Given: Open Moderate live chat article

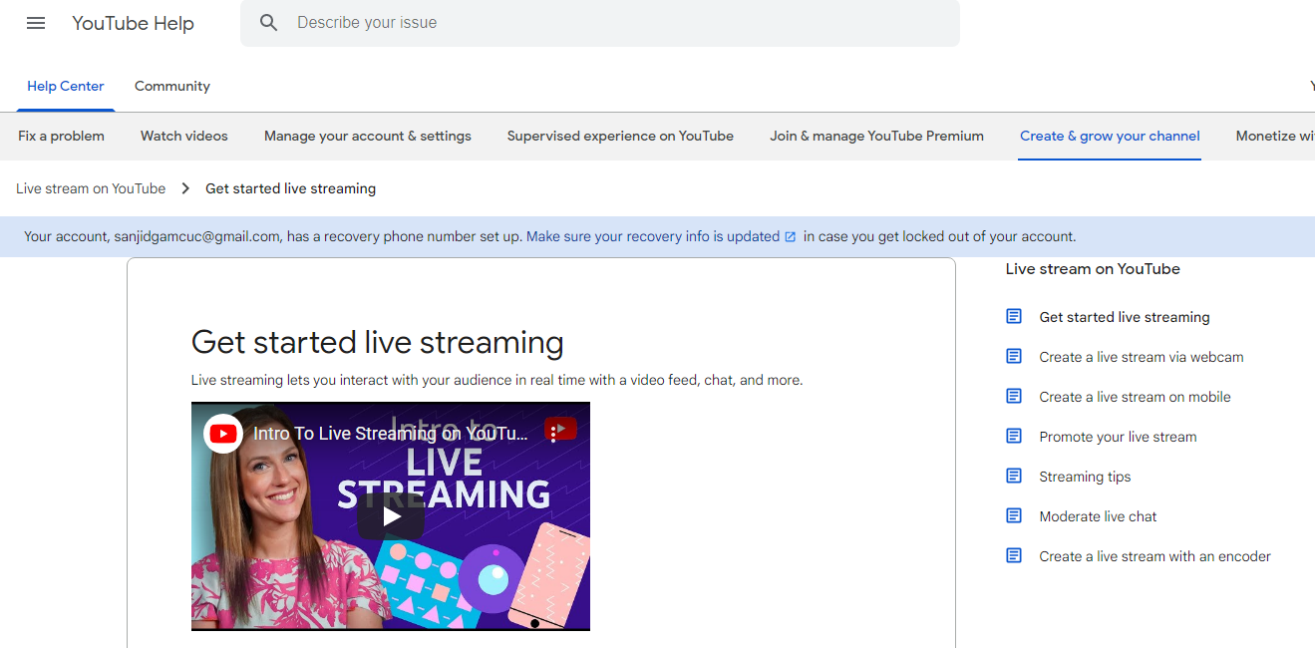Looking at the screenshot, I should [x=1098, y=516].
